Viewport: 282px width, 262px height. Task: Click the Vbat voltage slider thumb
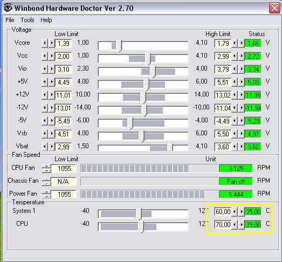170,148
